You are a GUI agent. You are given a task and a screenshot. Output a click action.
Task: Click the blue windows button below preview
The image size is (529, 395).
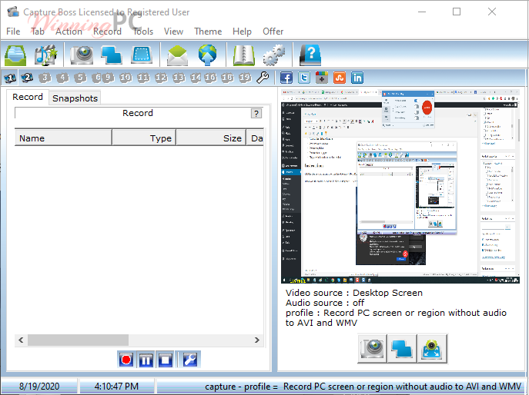pos(402,349)
